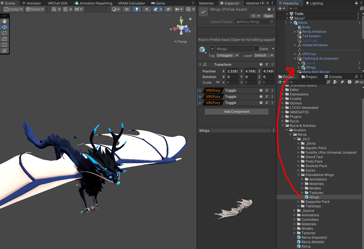Image resolution: width=364 pixels, height=249 pixels.
Task: Expand the Standalone Wings Animations folder
Action: (x=302, y=179)
